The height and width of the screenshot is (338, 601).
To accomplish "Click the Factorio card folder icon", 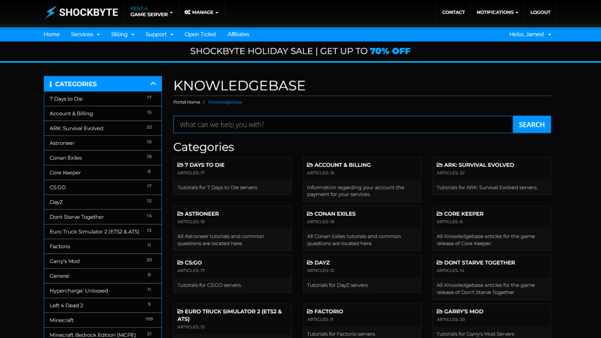I will pos(310,312).
